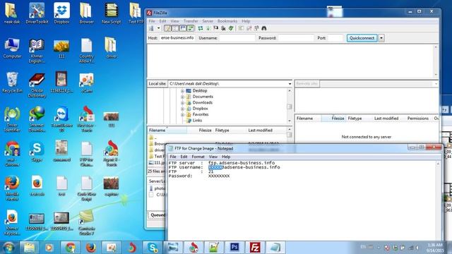Expand the Dropbox tree node
Viewport: 452px width, 254px height.
(182, 109)
